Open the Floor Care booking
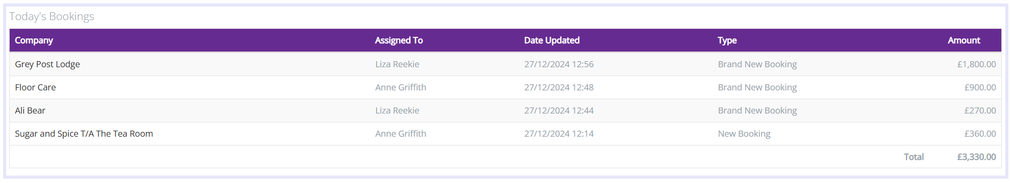 pyautogui.click(x=36, y=87)
